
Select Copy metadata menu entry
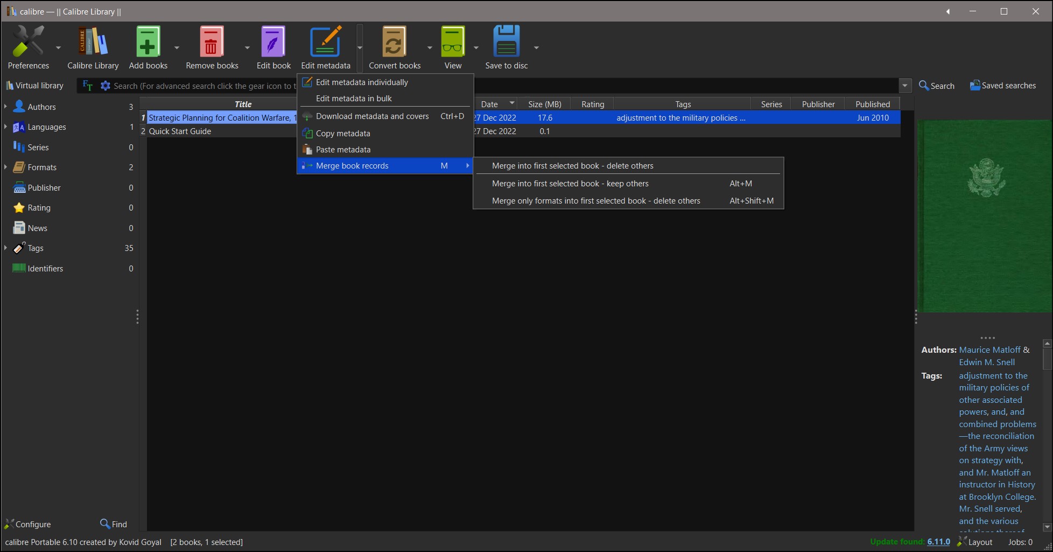[x=385, y=133]
